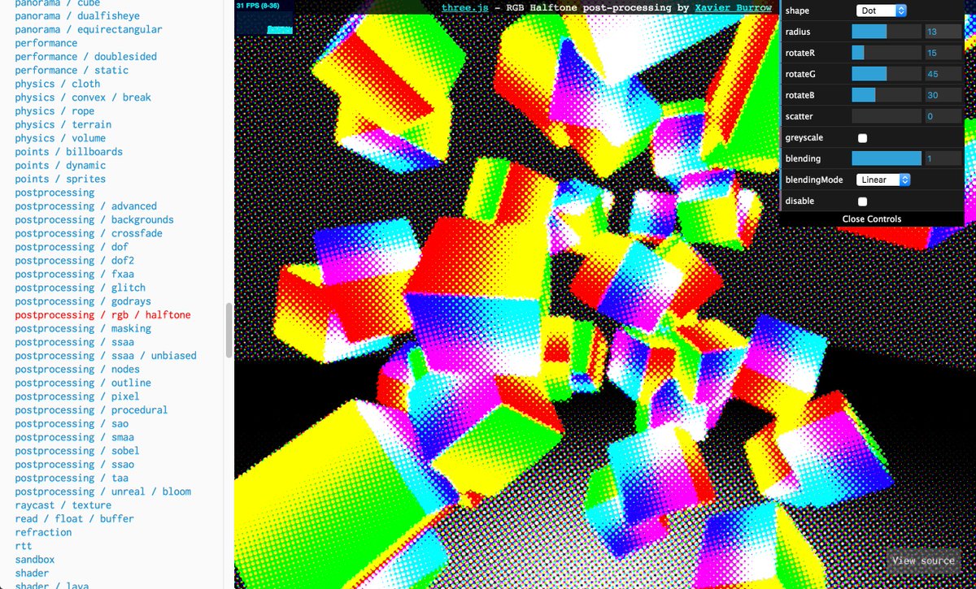Adjust the radius slider
This screenshot has height=589, width=976.
[x=887, y=32]
